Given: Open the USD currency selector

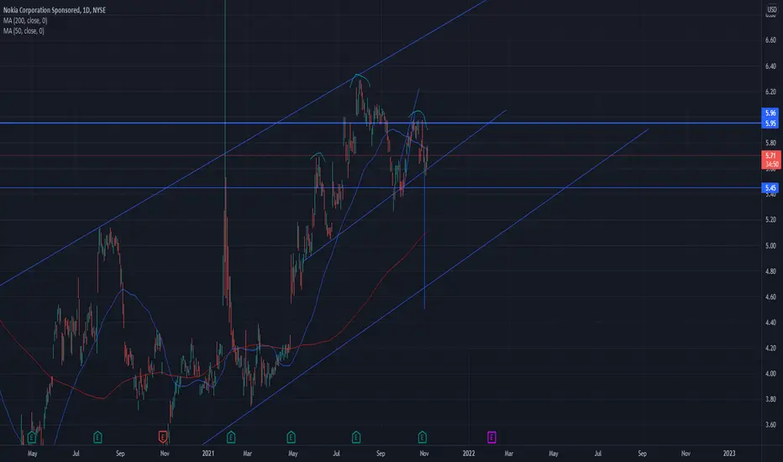Looking at the screenshot, I should (x=771, y=9).
